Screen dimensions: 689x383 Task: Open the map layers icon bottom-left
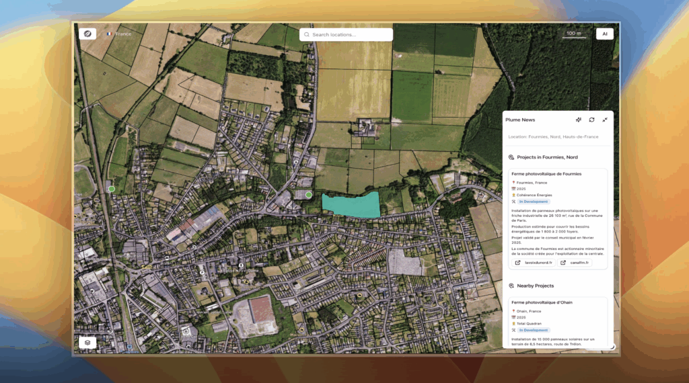87,343
